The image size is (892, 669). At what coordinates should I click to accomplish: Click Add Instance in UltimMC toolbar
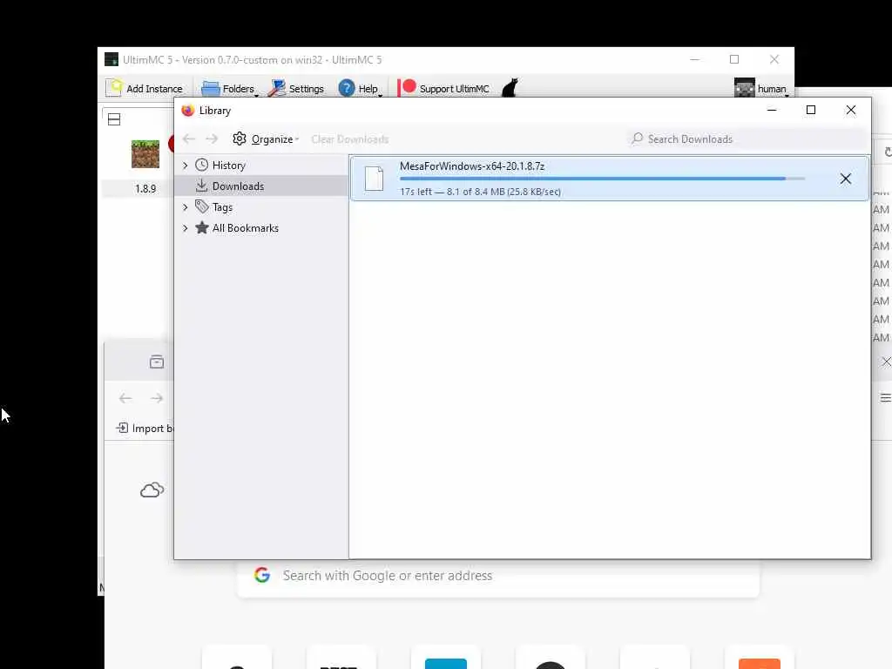(x=145, y=88)
